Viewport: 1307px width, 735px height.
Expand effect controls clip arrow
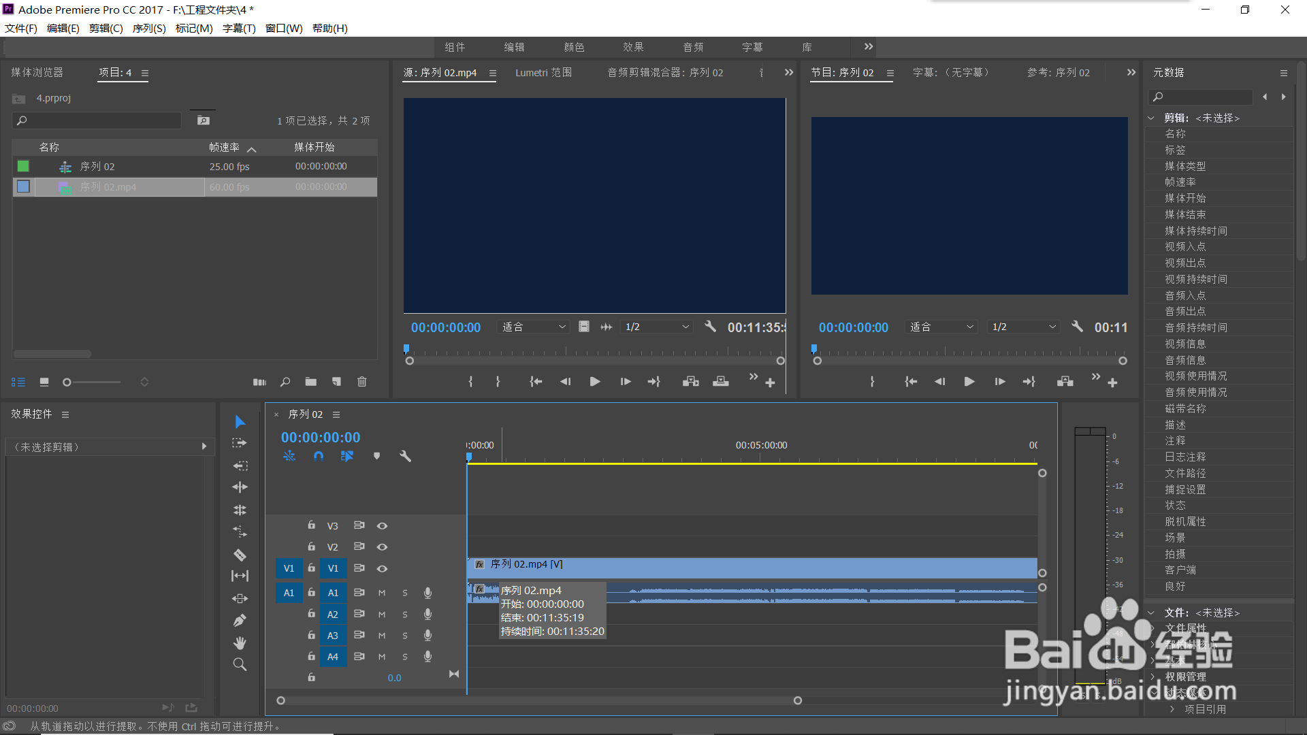(204, 447)
